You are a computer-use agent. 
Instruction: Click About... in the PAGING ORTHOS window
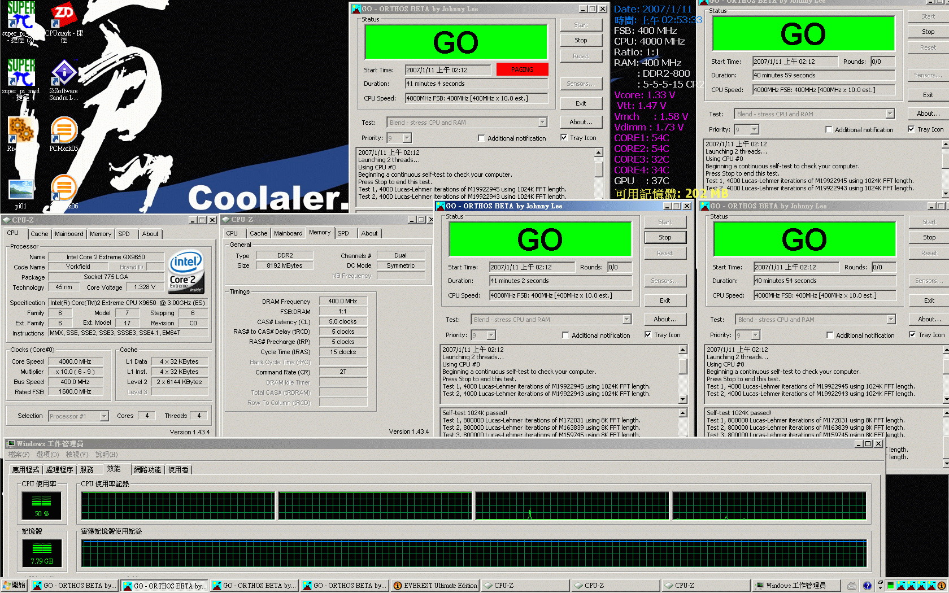[x=581, y=122]
